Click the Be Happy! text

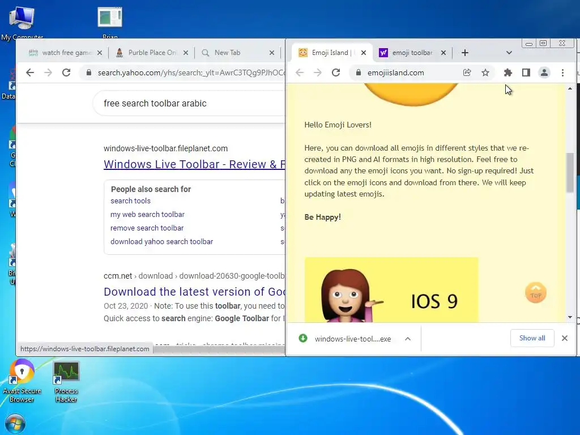[x=322, y=217]
